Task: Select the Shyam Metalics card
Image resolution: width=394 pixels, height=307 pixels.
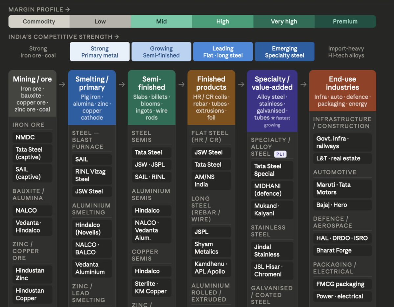Action: click(x=211, y=248)
